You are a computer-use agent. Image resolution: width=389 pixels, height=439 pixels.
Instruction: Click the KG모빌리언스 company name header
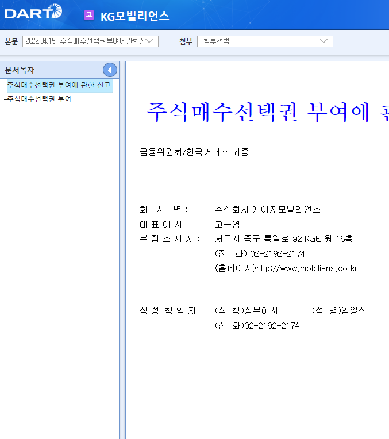coord(134,16)
